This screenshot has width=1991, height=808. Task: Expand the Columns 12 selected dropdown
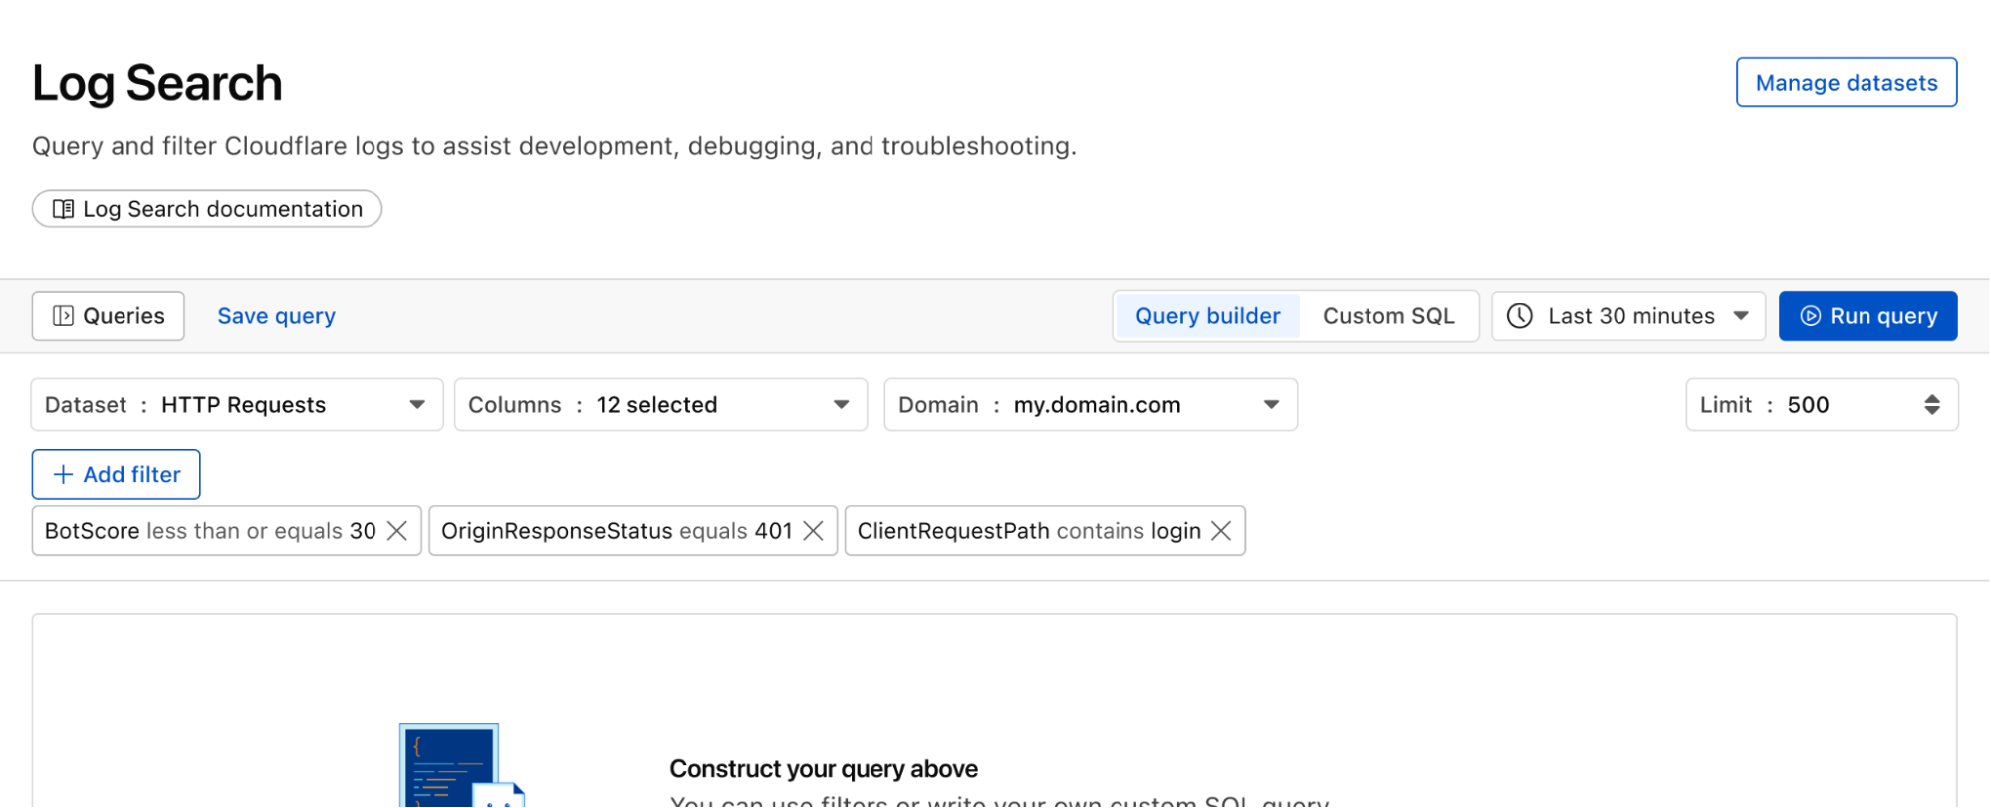coord(660,405)
